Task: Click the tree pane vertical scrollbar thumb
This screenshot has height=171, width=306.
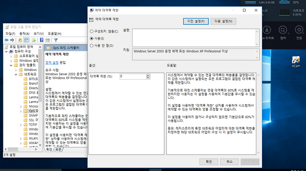Action: click(x=40, y=75)
